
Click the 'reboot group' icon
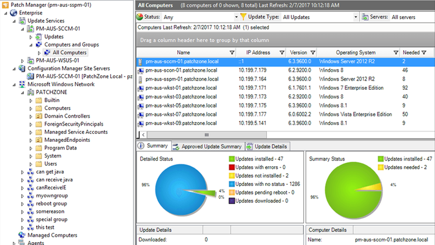(x=30, y=204)
